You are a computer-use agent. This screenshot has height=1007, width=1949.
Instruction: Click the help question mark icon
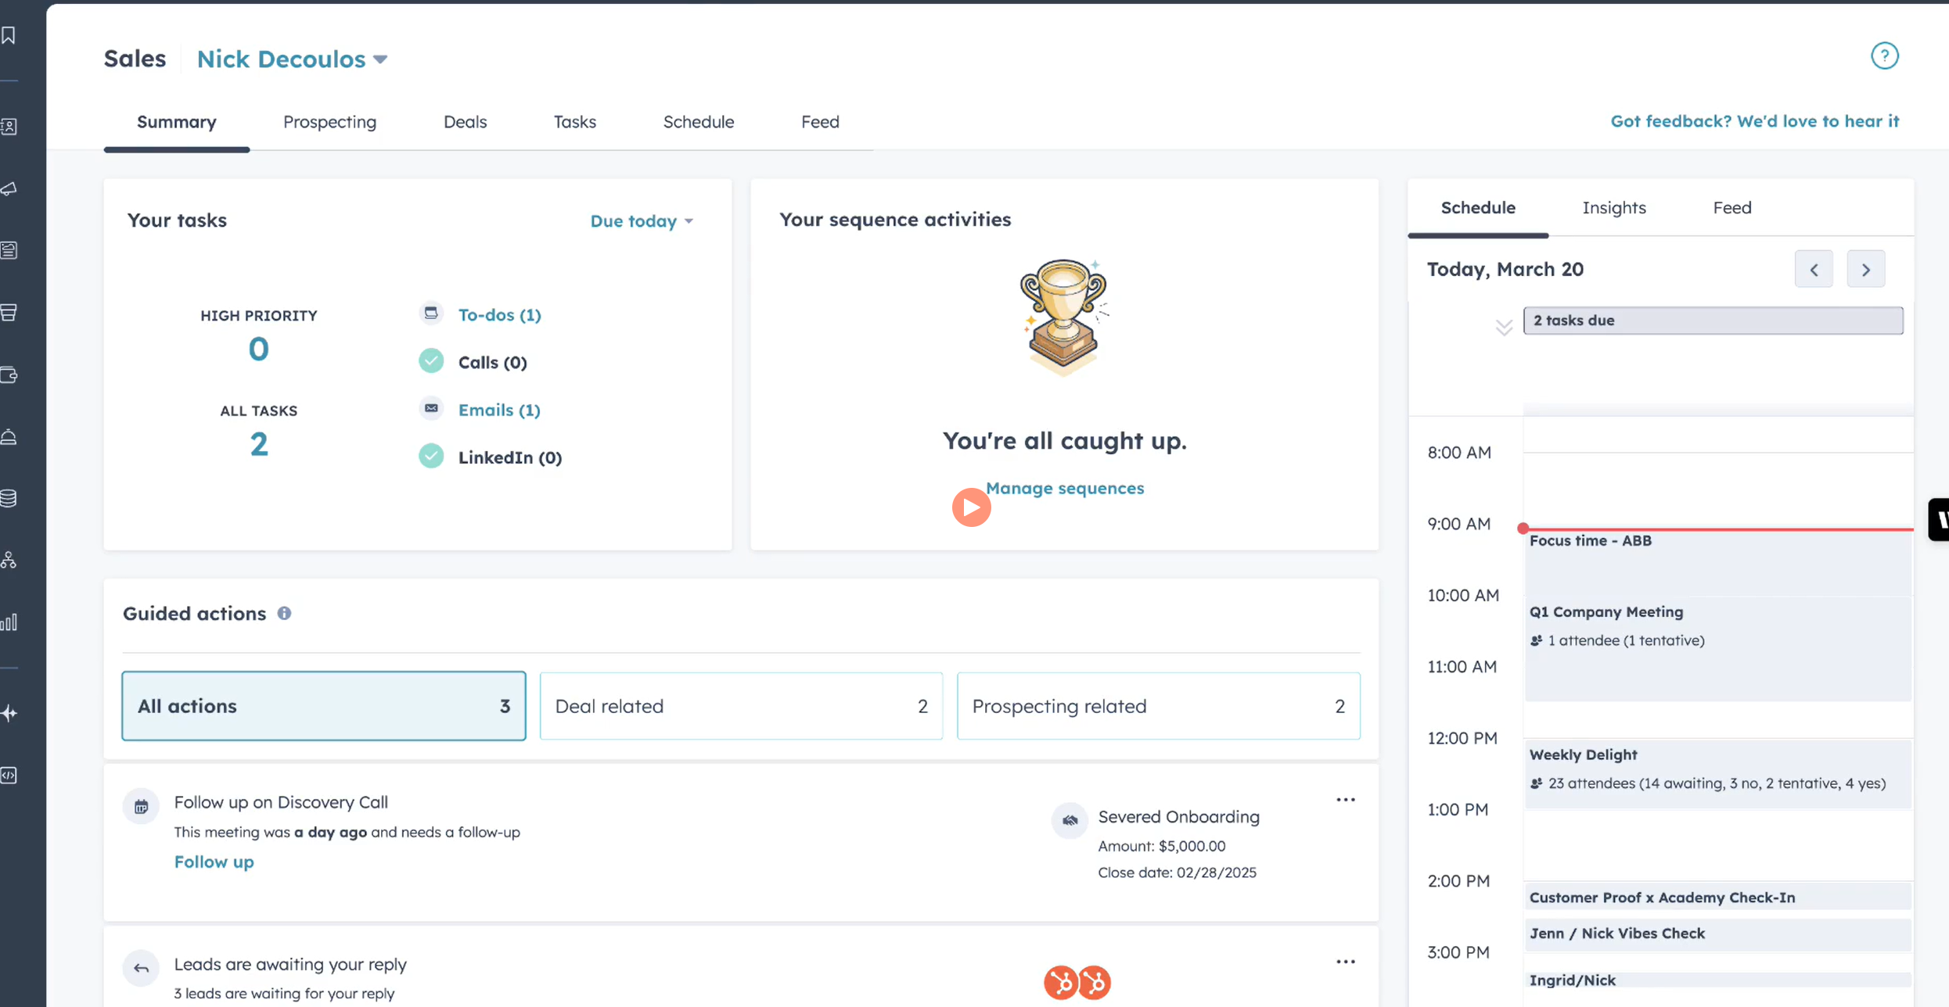click(x=1885, y=56)
